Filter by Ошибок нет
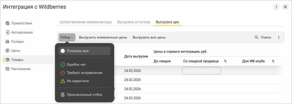Image resolution: width=292 pixels, height=104 pixels. point(84,65)
